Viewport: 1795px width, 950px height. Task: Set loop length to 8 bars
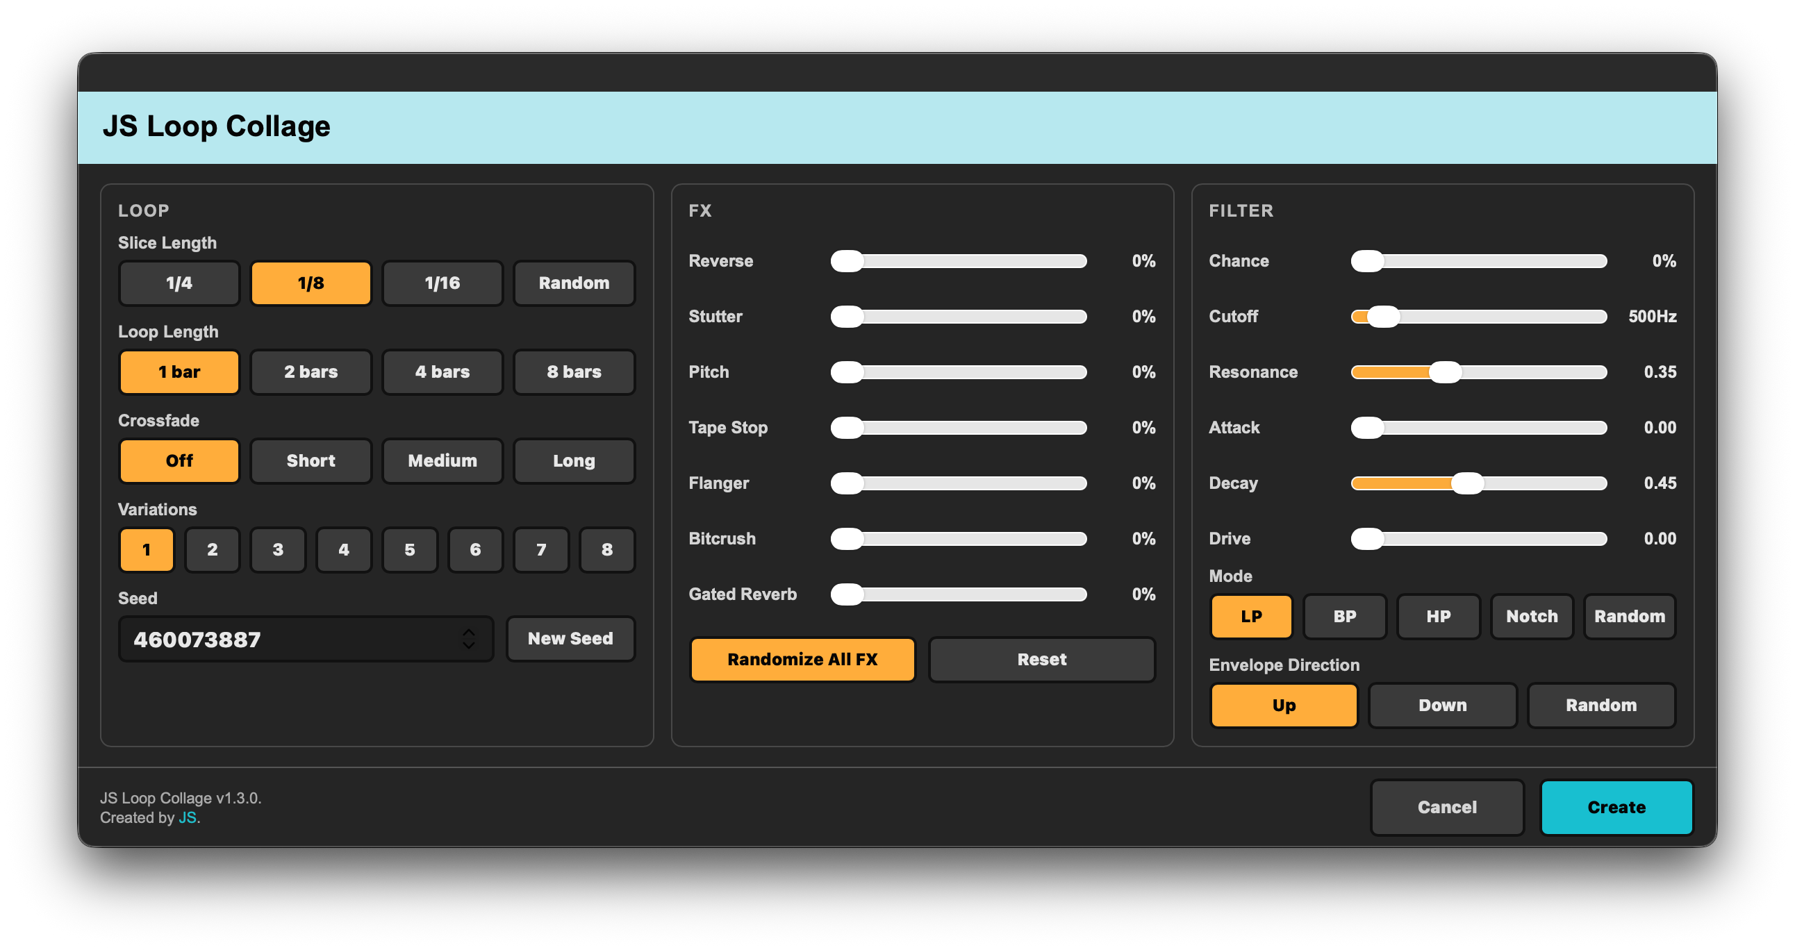[574, 372]
